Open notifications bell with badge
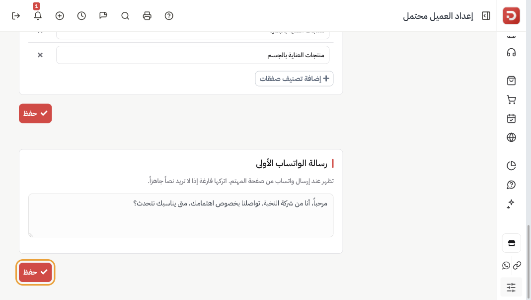 (x=38, y=15)
